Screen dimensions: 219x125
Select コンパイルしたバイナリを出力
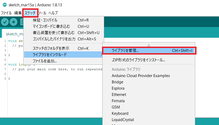click(64, 39)
